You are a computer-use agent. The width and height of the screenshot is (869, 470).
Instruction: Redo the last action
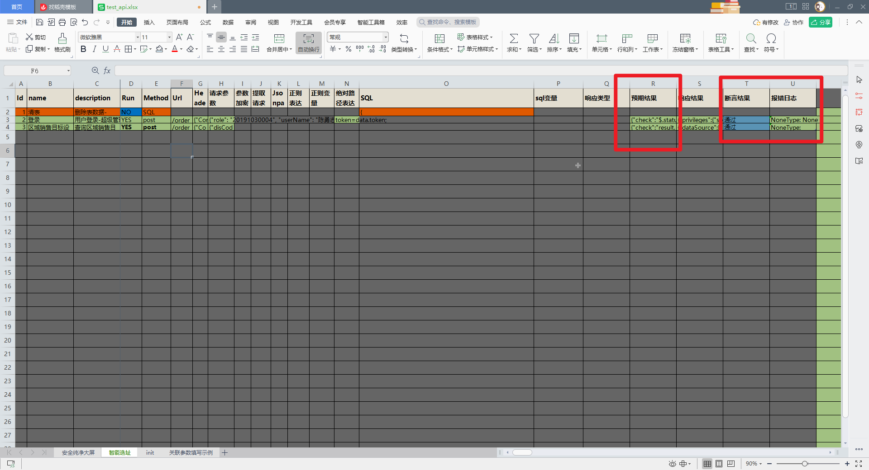tap(96, 22)
